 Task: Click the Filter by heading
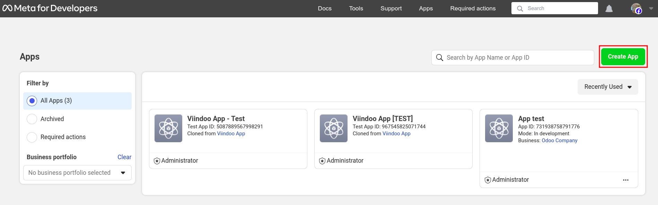pyautogui.click(x=38, y=83)
